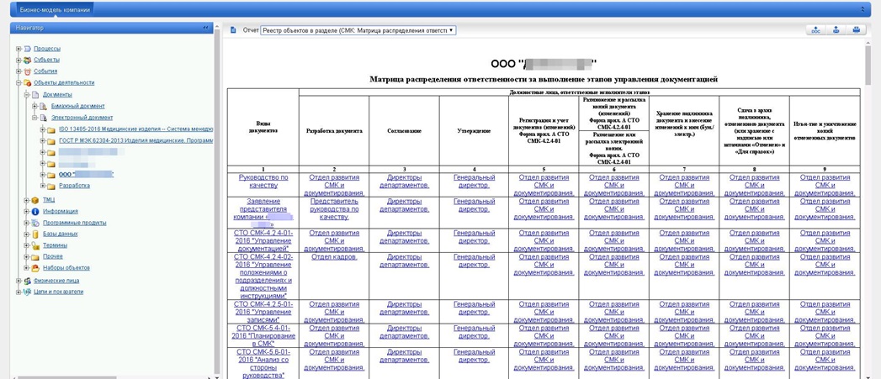Click the collapse arrows in top blue header
Viewport: 881px width, 379px height.
point(862,9)
